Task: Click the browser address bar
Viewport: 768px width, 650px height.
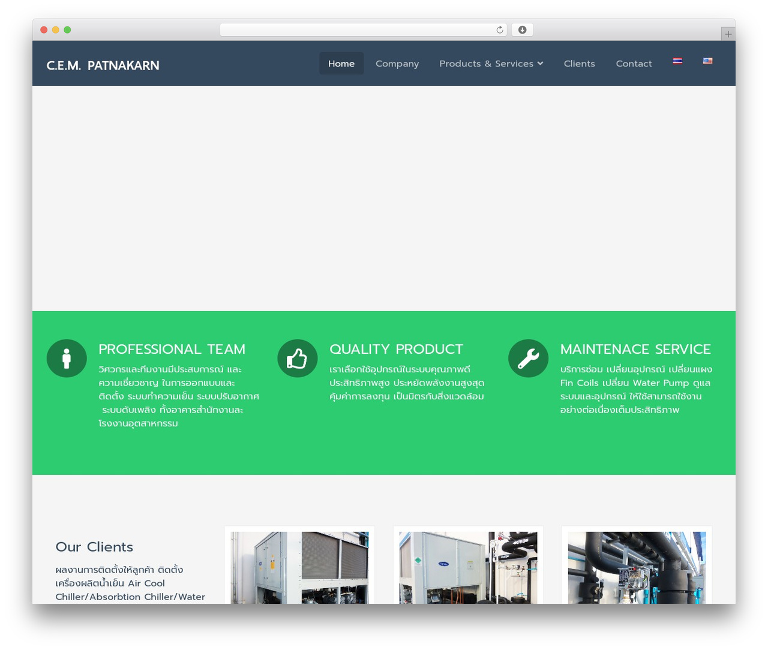Action: click(363, 30)
